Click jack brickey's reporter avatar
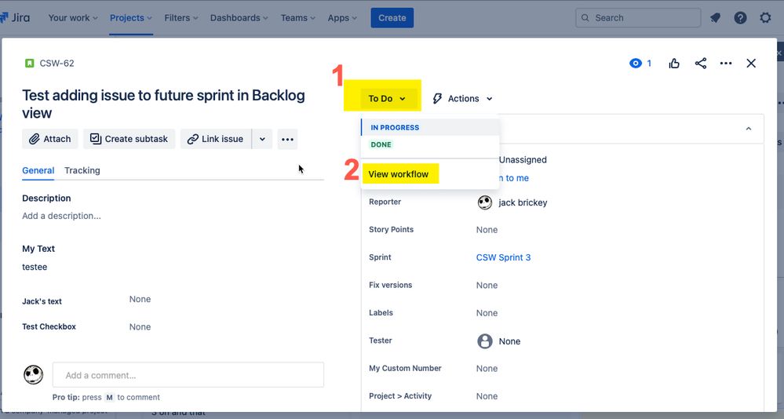784x419 pixels. tap(484, 202)
